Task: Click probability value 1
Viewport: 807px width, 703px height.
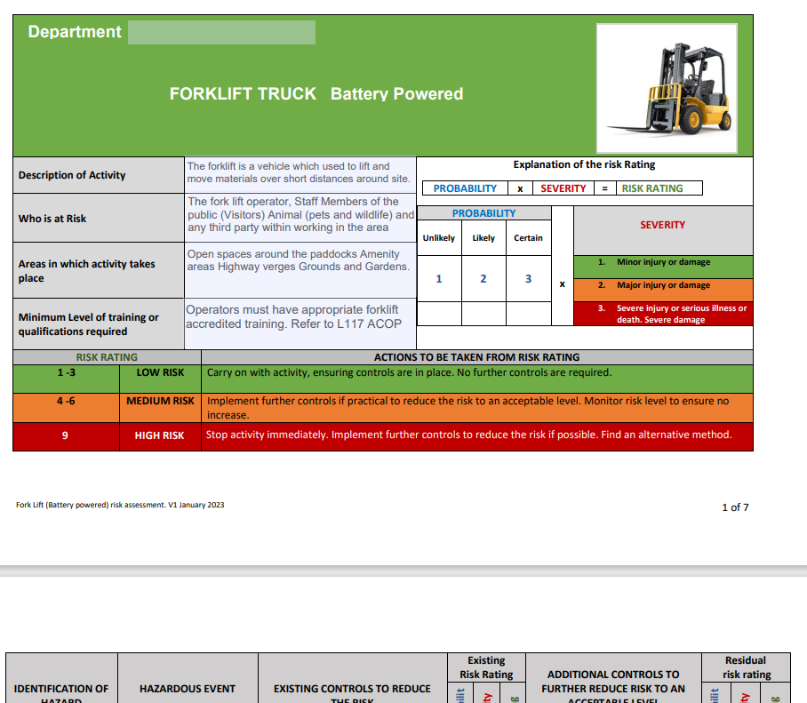Action: [438, 278]
